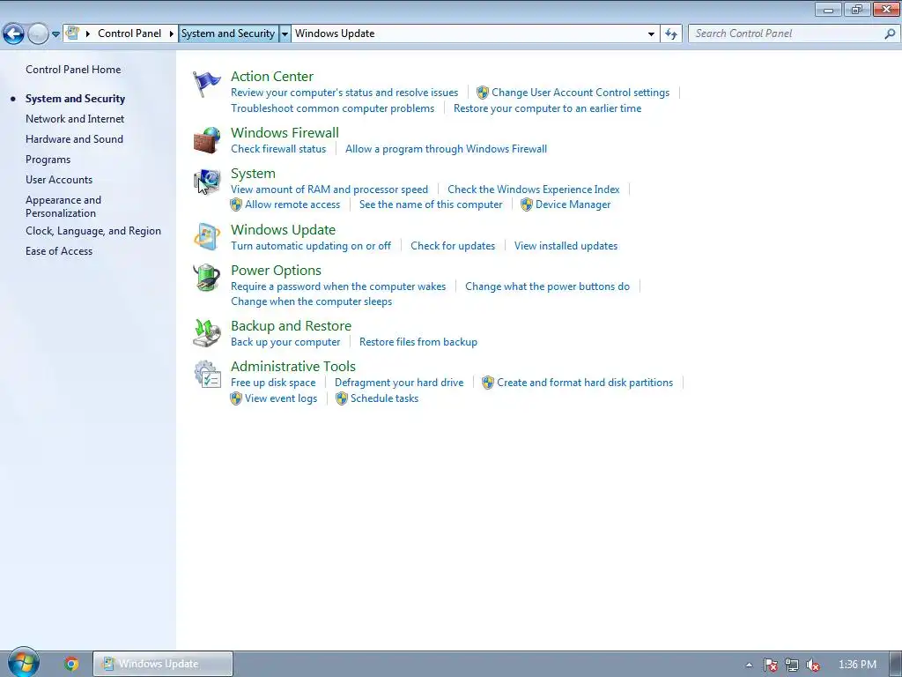This screenshot has height=677, width=902.
Task: Open Hardware and Sound category
Action: (74, 139)
